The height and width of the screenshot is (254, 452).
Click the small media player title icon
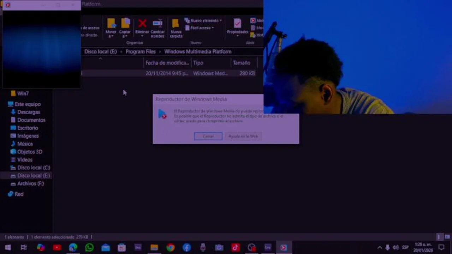(8, 5)
